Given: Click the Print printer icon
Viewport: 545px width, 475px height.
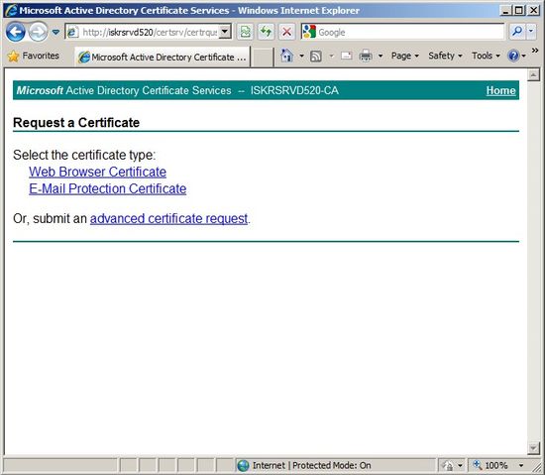Looking at the screenshot, I should pyautogui.click(x=366, y=56).
